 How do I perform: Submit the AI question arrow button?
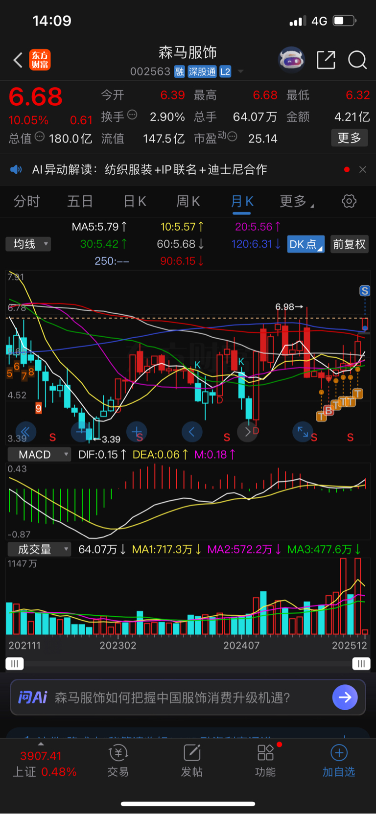point(345,697)
